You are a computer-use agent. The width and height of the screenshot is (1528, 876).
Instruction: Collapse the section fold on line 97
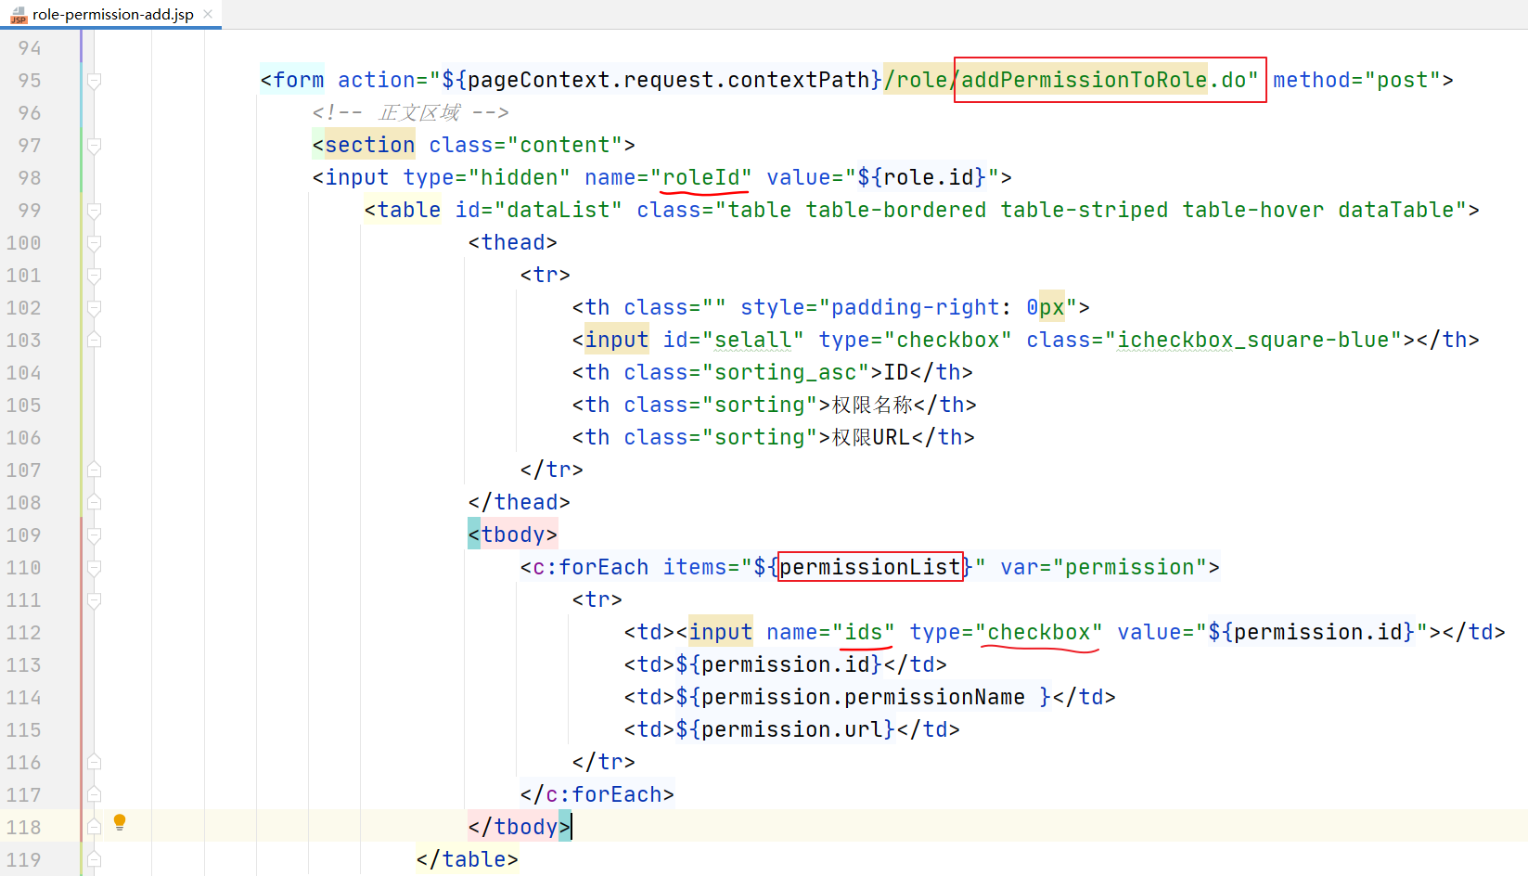(94, 146)
